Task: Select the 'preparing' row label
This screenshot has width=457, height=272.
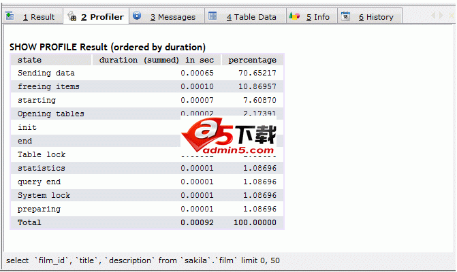Action: pos(39,209)
